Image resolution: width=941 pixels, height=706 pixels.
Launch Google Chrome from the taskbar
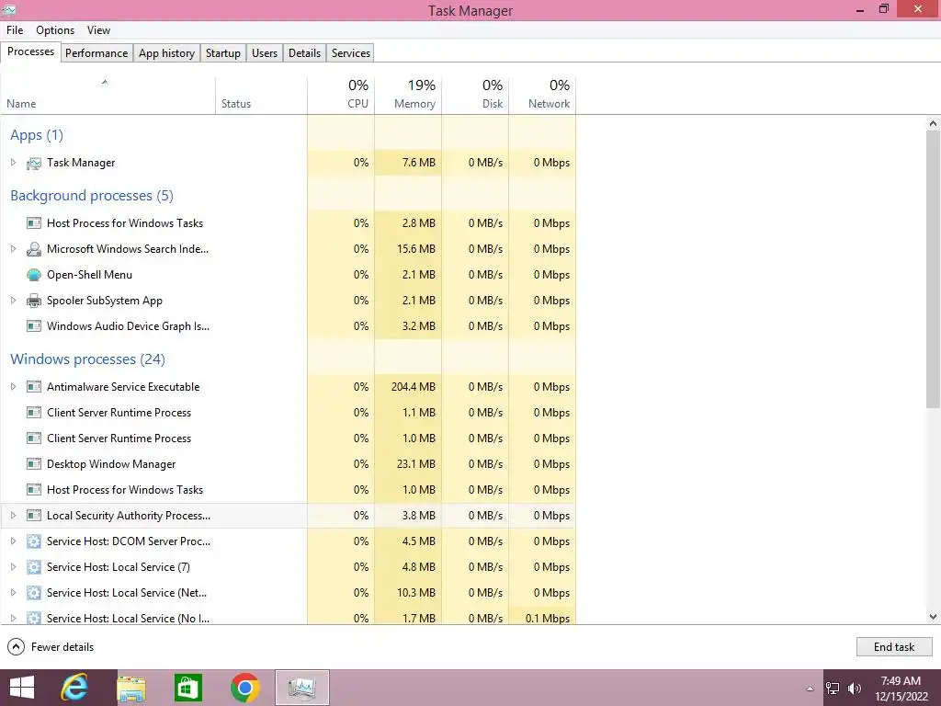(x=244, y=688)
